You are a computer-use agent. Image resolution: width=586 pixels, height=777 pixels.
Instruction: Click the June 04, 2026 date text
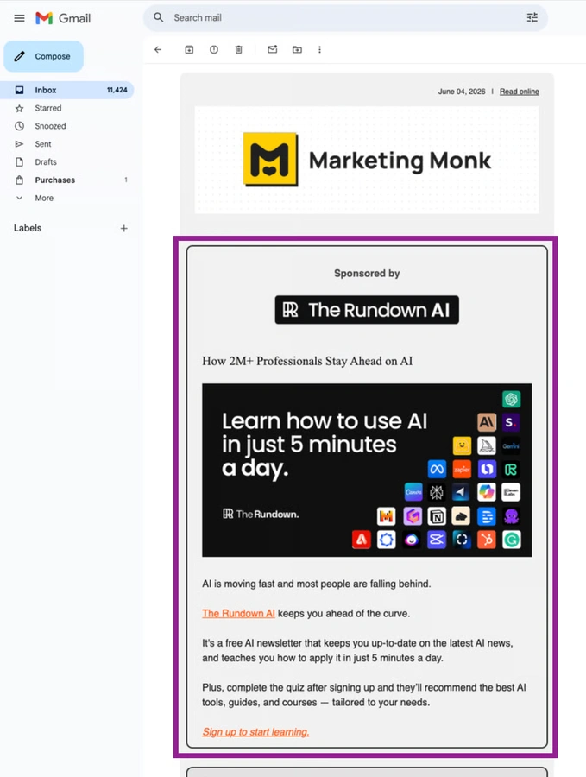tap(462, 92)
